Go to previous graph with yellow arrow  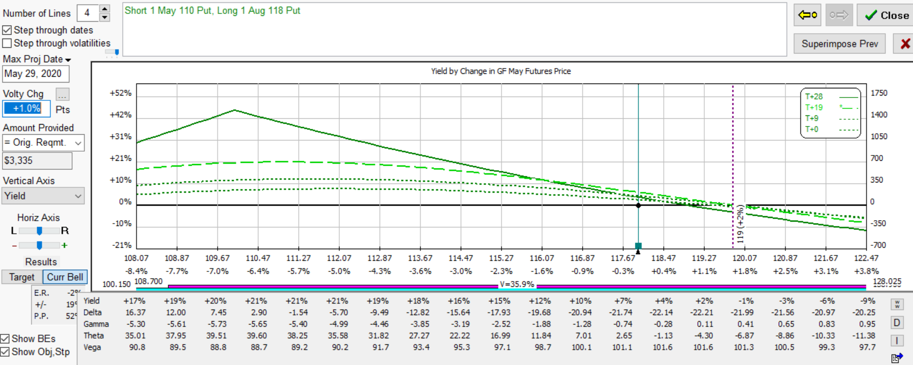tap(808, 15)
